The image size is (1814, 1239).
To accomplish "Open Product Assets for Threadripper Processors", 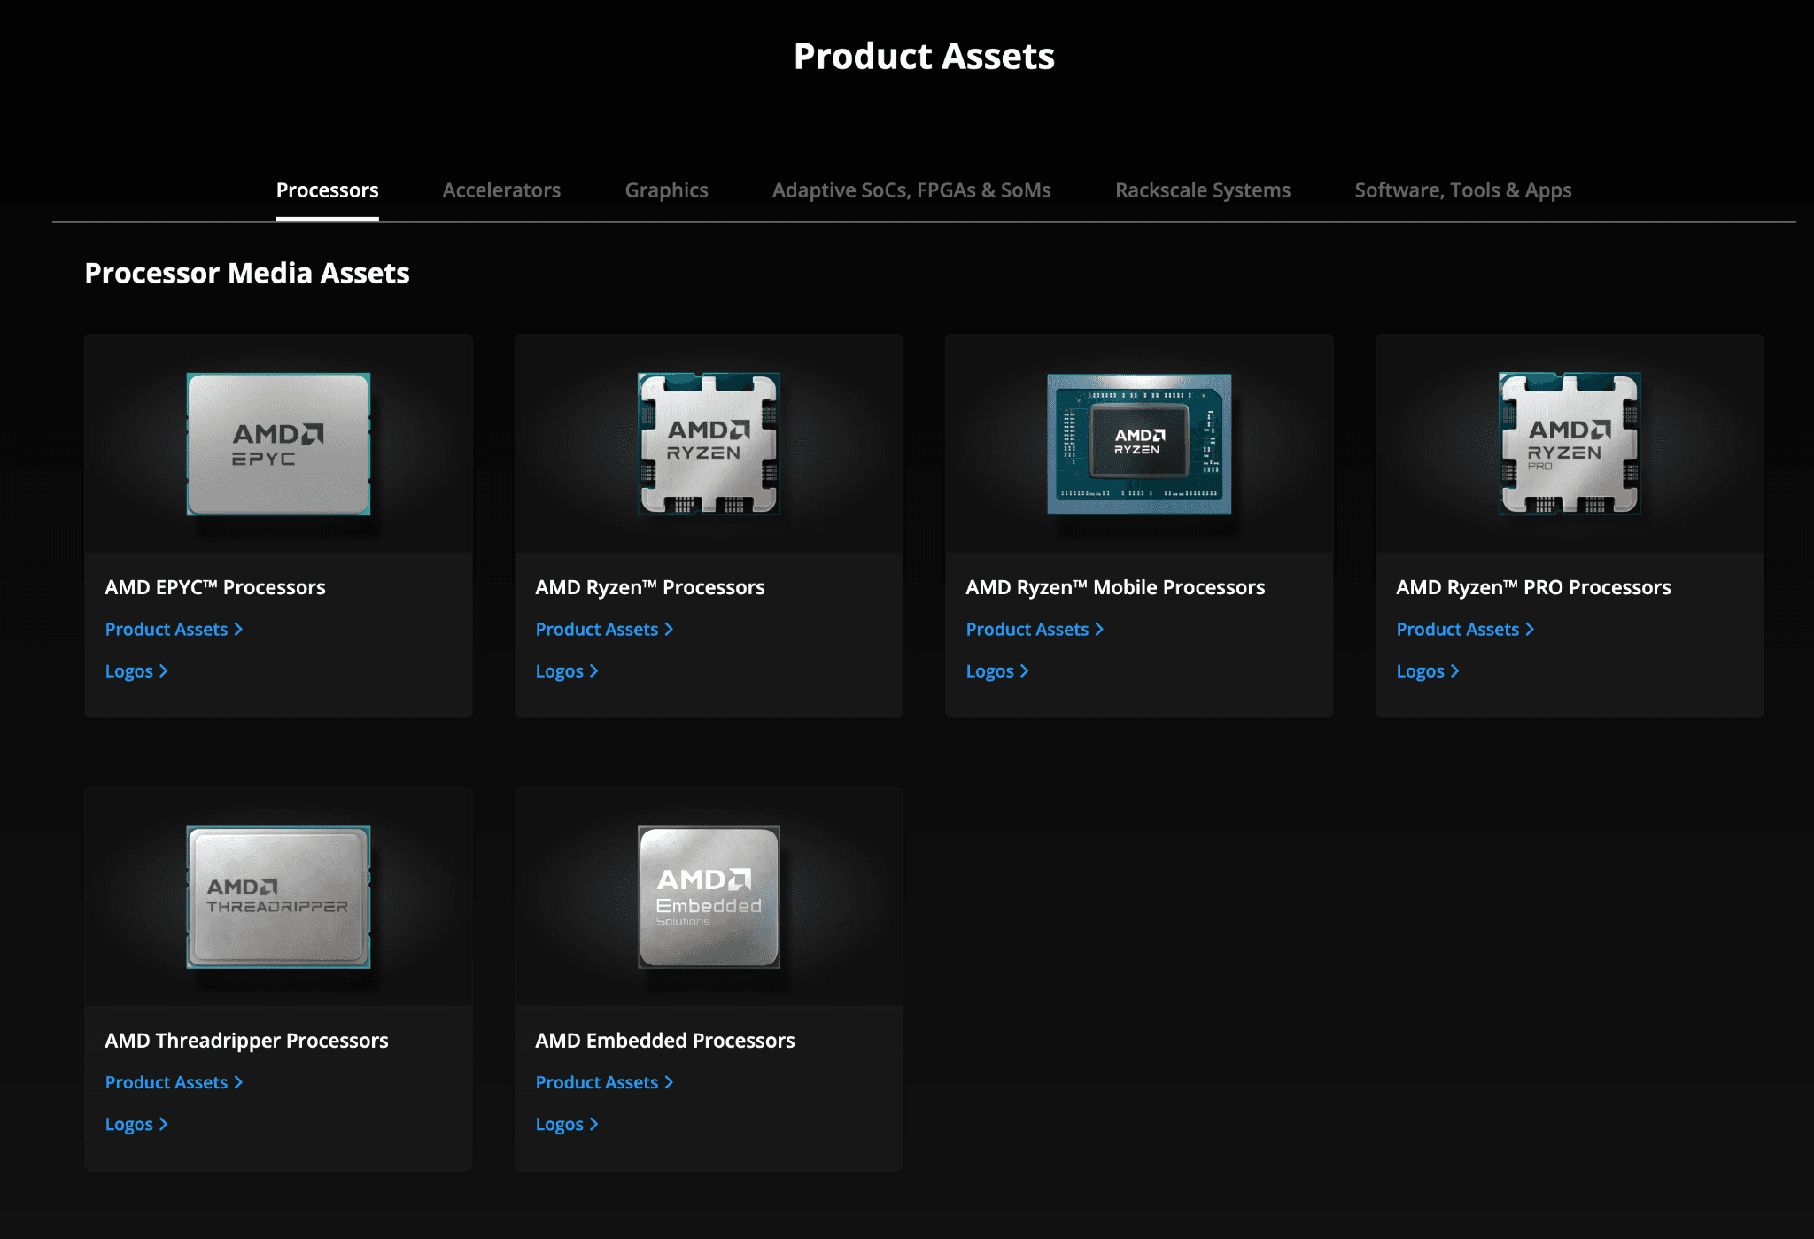I will pyautogui.click(x=174, y=1082).
